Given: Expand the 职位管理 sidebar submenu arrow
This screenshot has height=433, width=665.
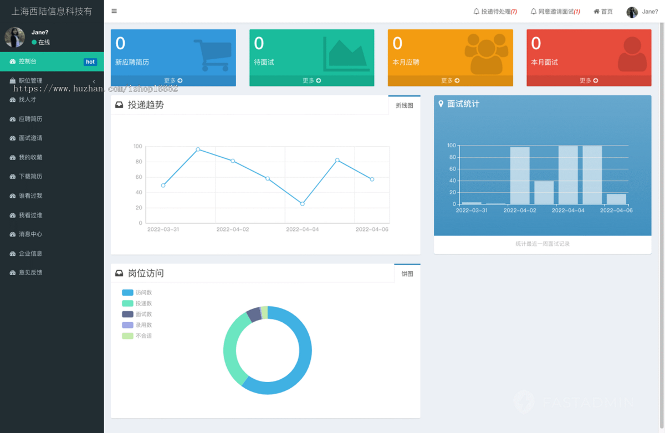Looking at the screenshot, I should (94, 81).
